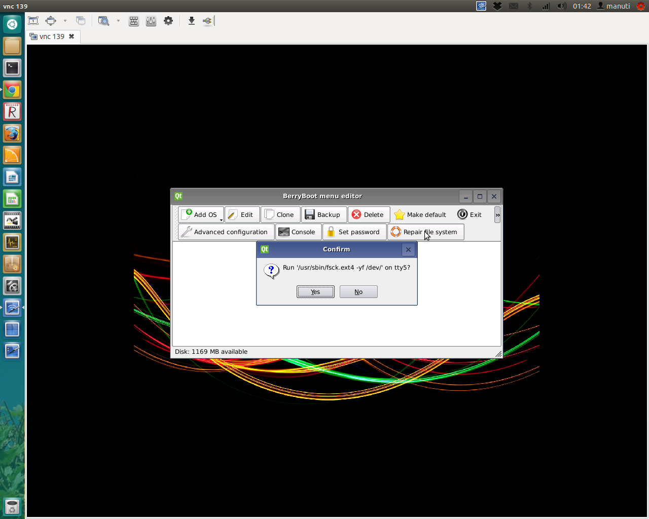Toggle fullscreen mode in Remmina toolbar
The width and height of the screenshot is (649, 519).
pyautogui.click(x=51, y=21)
